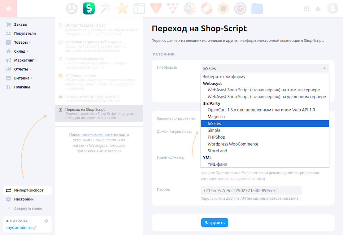Open the gear-wheel Installer app icon
The width and height of the screenshot is (343, 235).
click(72, 9)
